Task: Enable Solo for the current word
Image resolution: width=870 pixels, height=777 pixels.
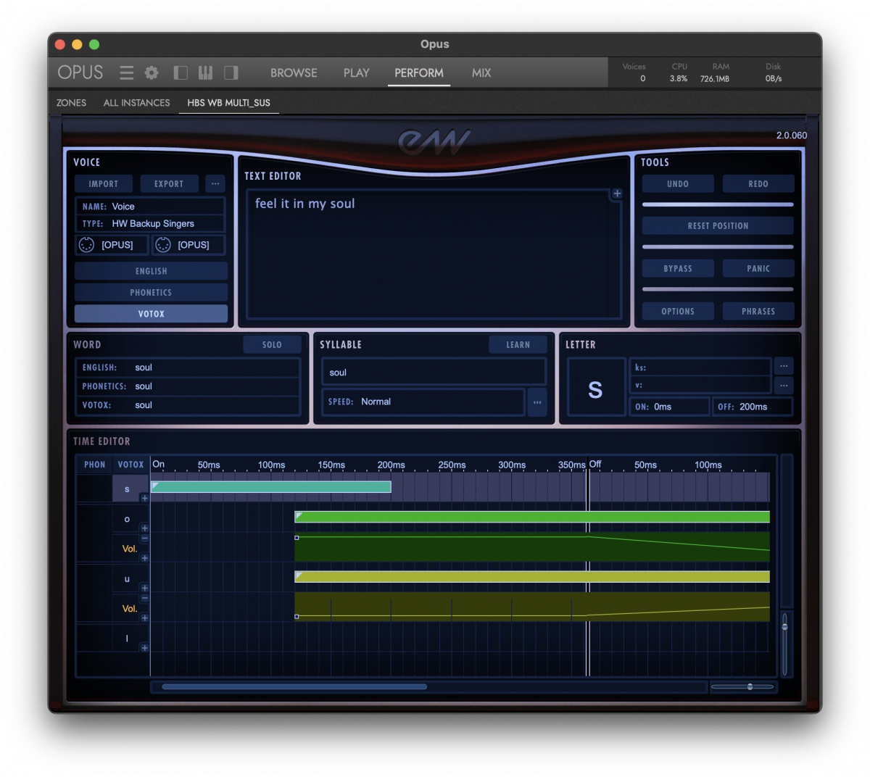Action: point(272,345)
